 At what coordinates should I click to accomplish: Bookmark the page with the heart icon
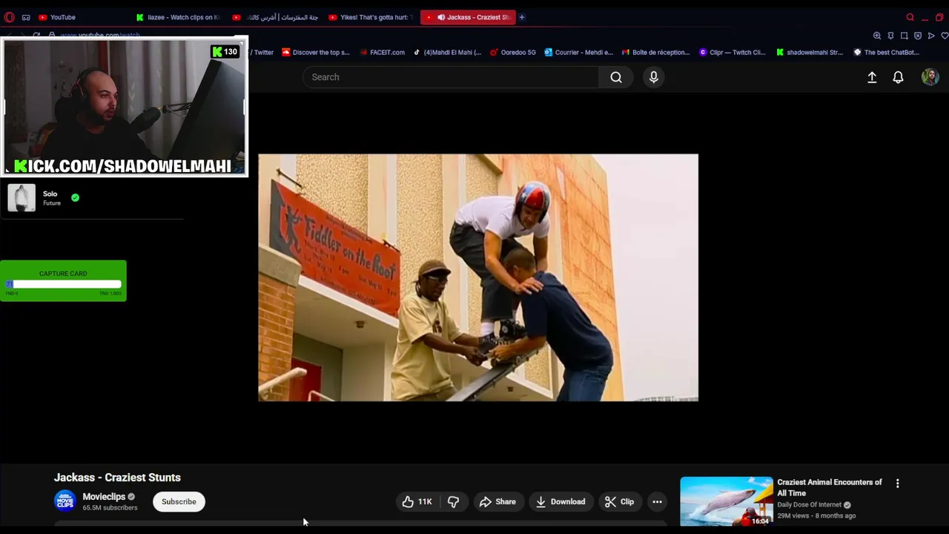coord(945,36)
